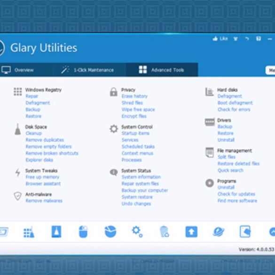275x275 pixels.
Task: Open Scheduled tasks link
Action: coord(138,147)
